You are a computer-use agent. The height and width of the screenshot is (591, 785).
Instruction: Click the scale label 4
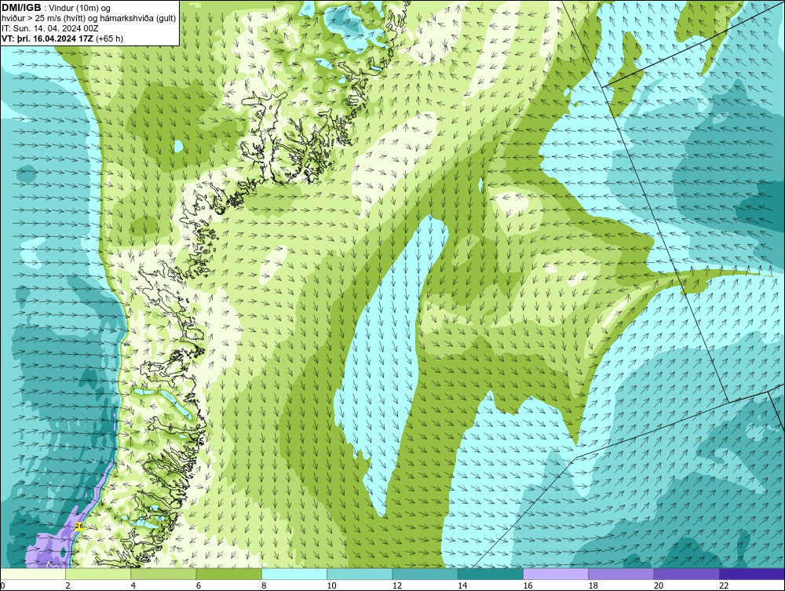(133, 586)
